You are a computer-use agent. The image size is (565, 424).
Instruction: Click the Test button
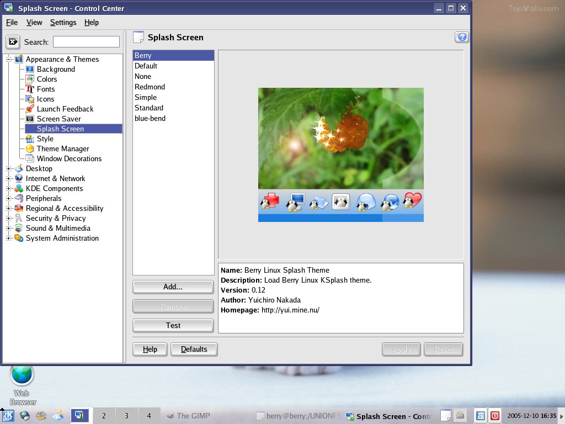click(x=173, y=326)
